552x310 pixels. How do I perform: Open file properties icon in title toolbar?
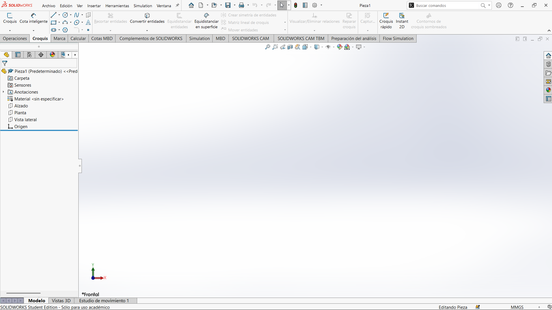pos(305,5)
